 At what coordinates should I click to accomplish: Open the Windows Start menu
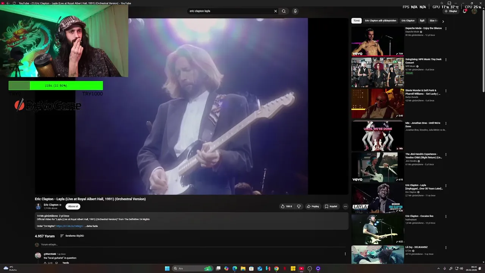coord(167,268)
